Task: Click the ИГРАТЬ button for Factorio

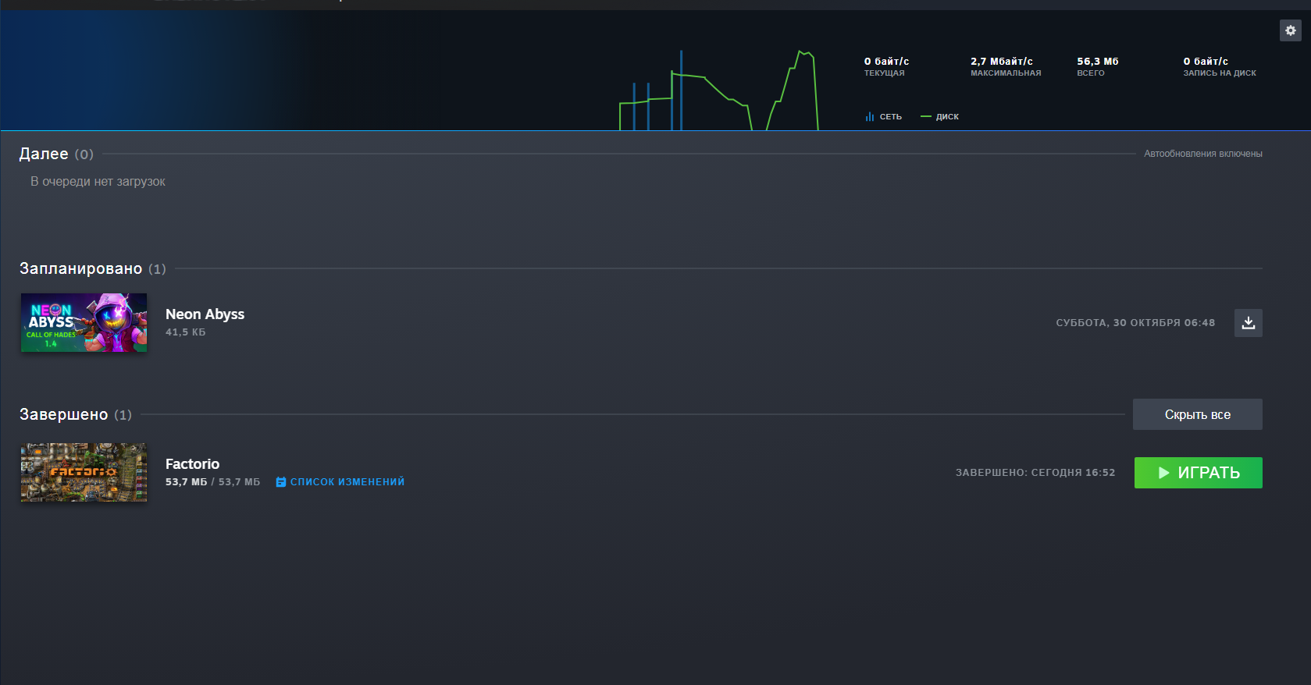Action: [x=1199, y=473]
